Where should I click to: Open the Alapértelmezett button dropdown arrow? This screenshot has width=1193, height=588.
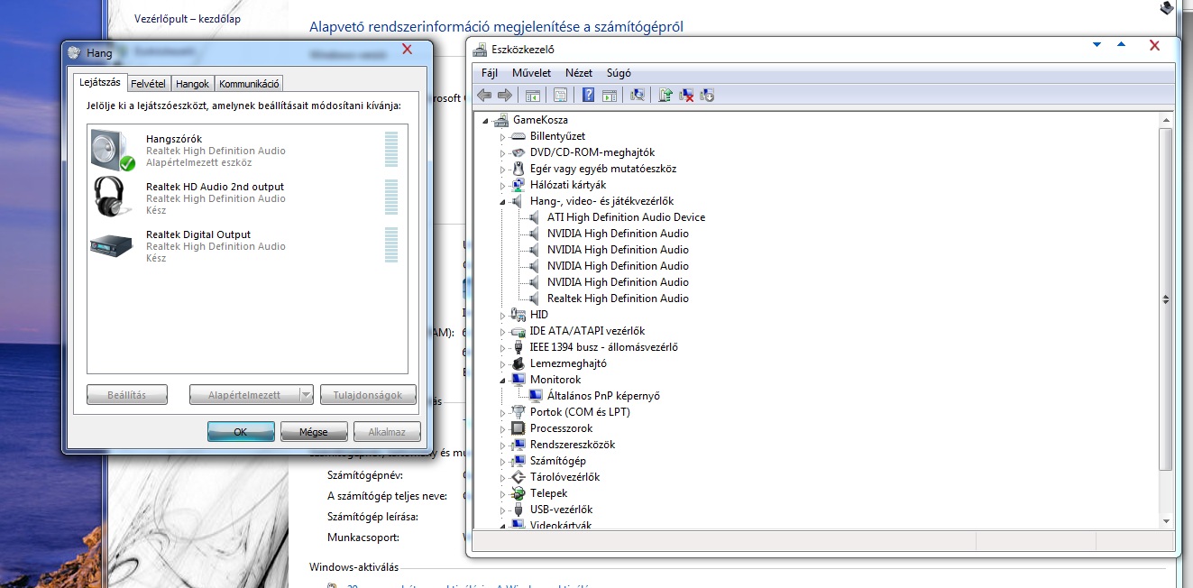[305, 395]
